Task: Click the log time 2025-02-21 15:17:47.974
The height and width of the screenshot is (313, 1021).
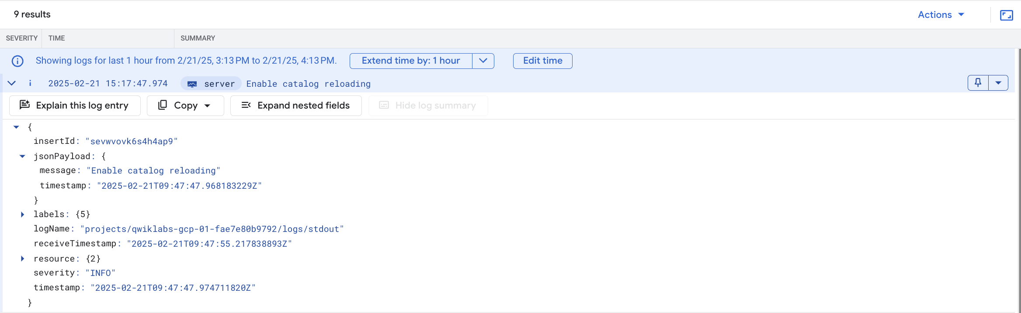Action: [108, 84]
